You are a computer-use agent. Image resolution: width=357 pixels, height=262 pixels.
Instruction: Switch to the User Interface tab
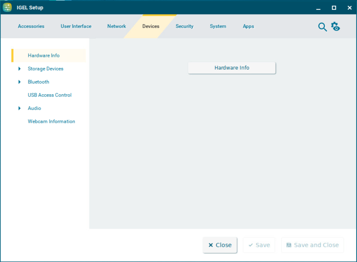tap(76, 26)
